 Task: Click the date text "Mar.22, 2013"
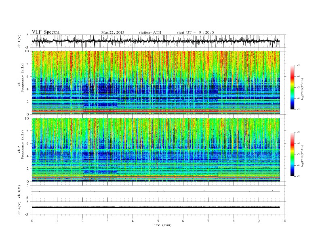click(x=113, y=32)
